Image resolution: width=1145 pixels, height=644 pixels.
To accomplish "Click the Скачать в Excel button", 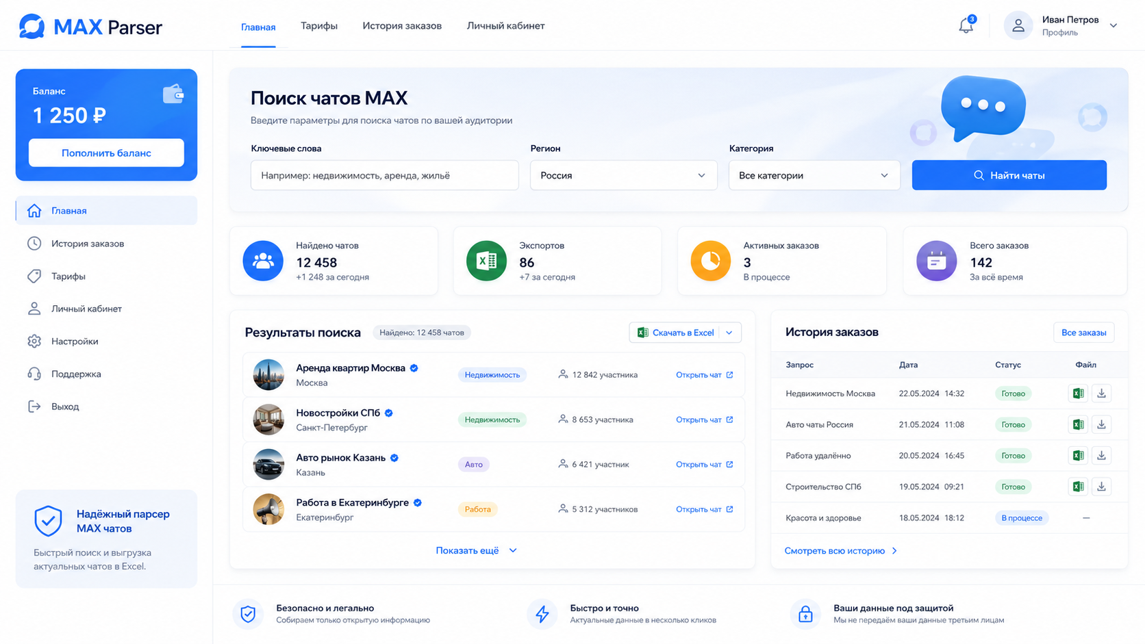I will pyautogui.click(x=676, y=333).
